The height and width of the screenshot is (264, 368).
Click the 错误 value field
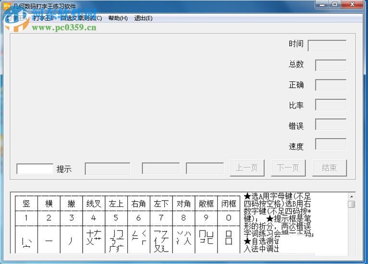(x=331, y=124)
